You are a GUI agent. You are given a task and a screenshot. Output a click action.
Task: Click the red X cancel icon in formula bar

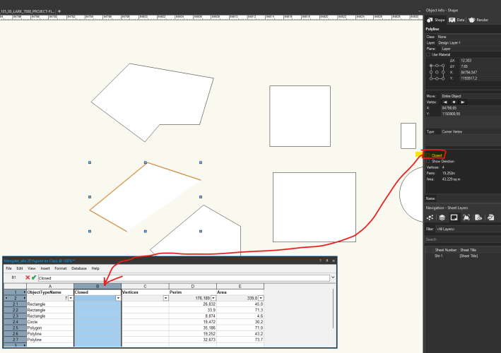point(28,278)
